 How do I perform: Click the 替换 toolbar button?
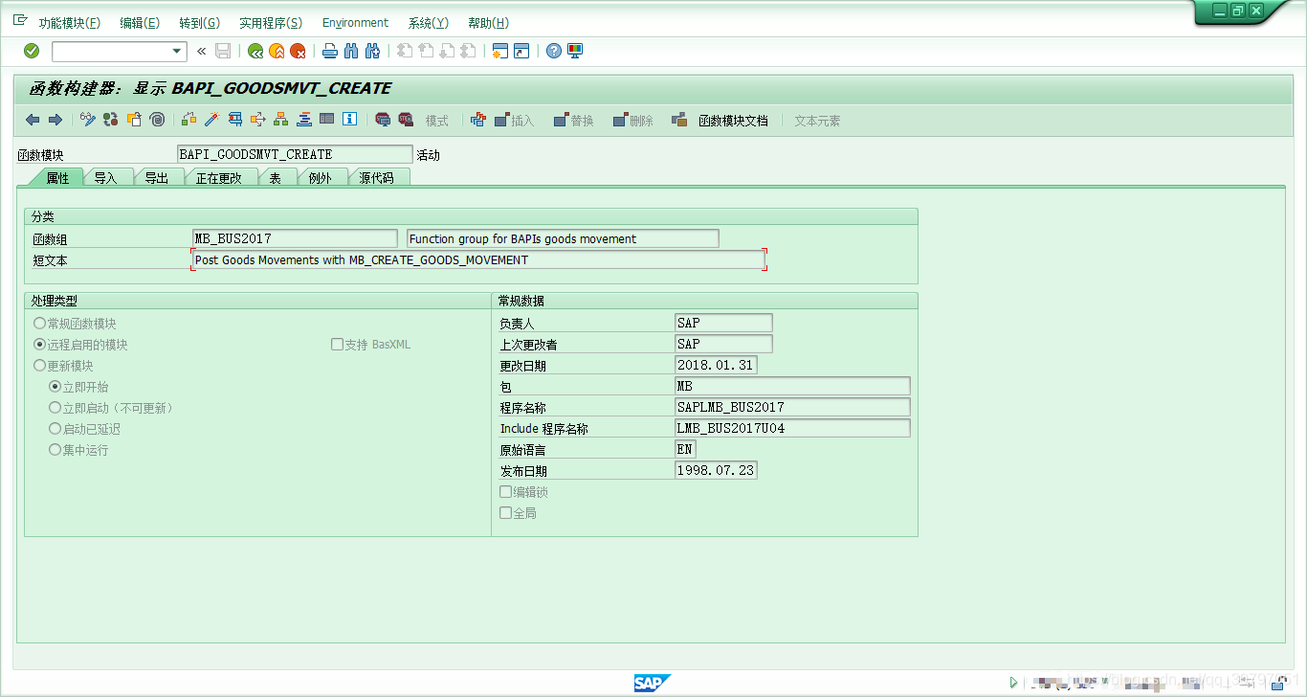(573, 121)
